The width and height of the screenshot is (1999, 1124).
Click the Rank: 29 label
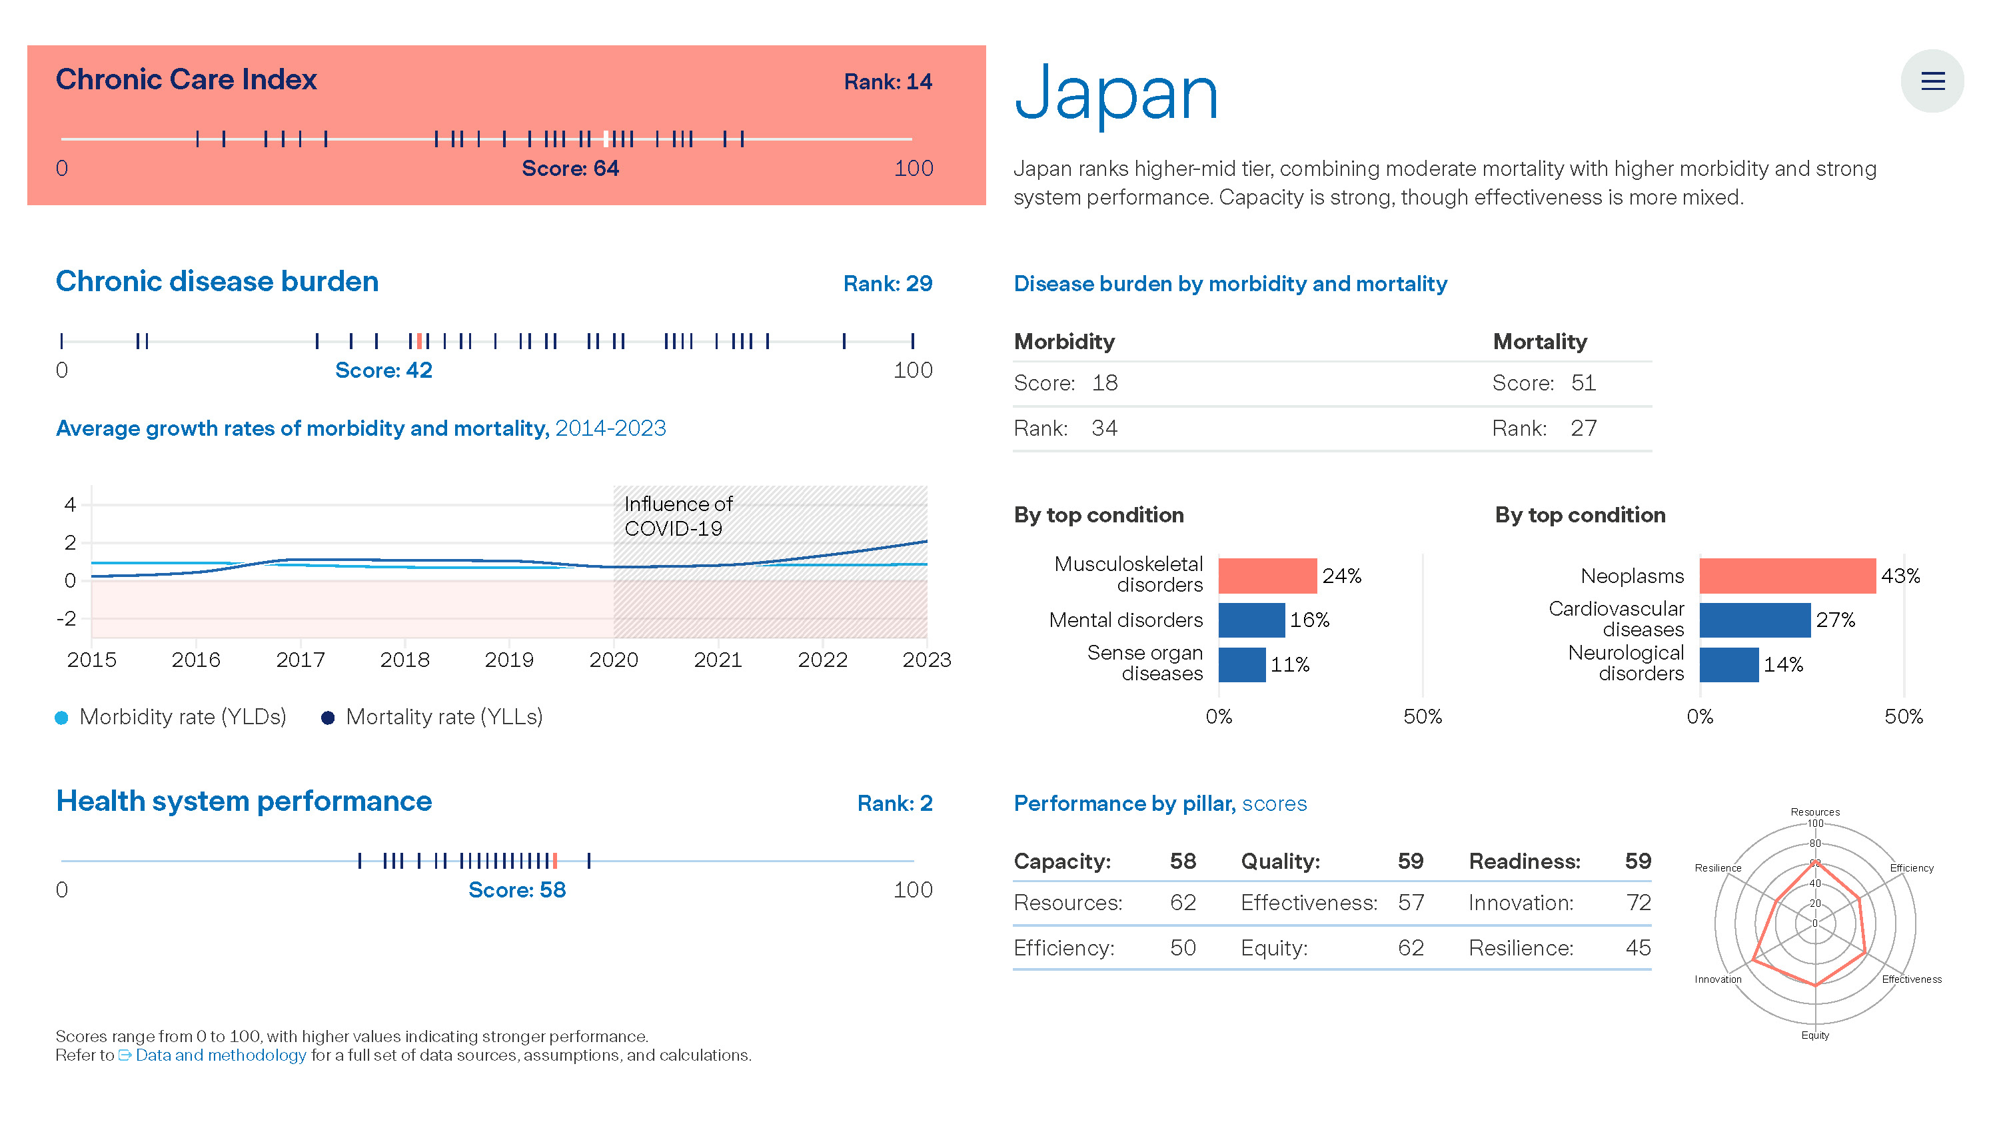click(x=888, y=284)
